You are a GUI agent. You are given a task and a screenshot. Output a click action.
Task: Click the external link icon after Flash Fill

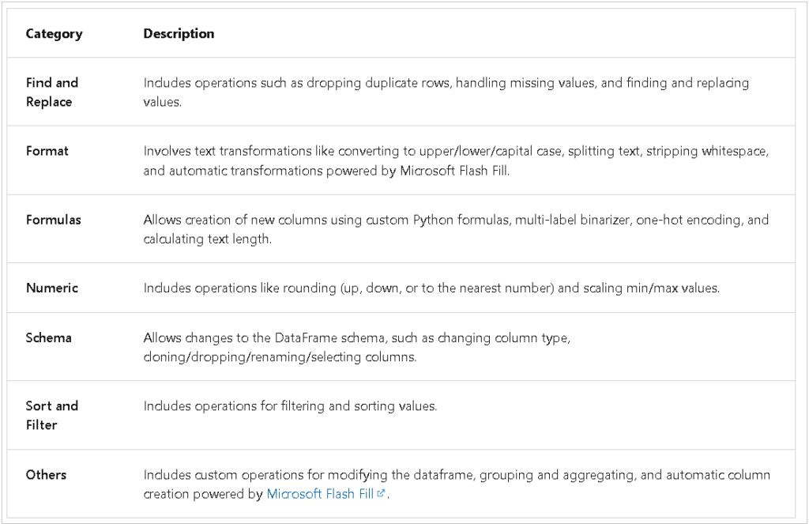click(x=381, y=494)
